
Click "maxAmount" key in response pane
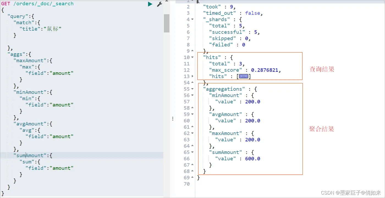[x=226, y=133]
